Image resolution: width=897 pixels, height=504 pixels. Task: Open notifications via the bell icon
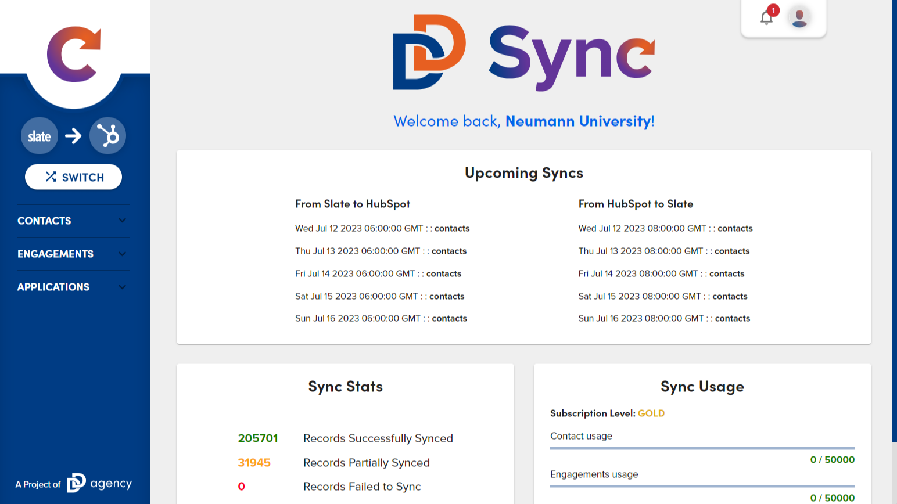point(766,17)
